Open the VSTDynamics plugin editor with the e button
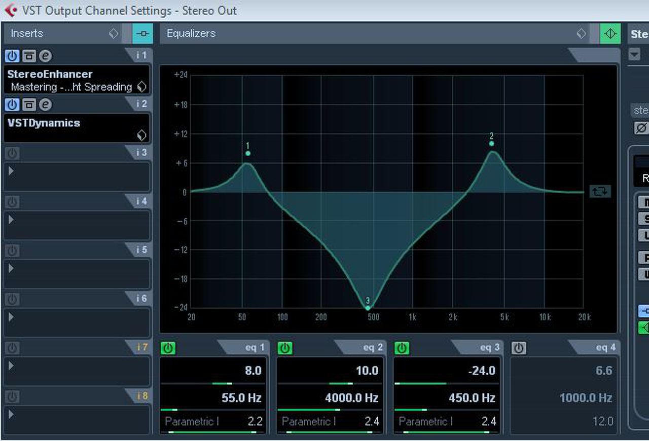Viewport: 649px width, 441px height. click(45, 104)
